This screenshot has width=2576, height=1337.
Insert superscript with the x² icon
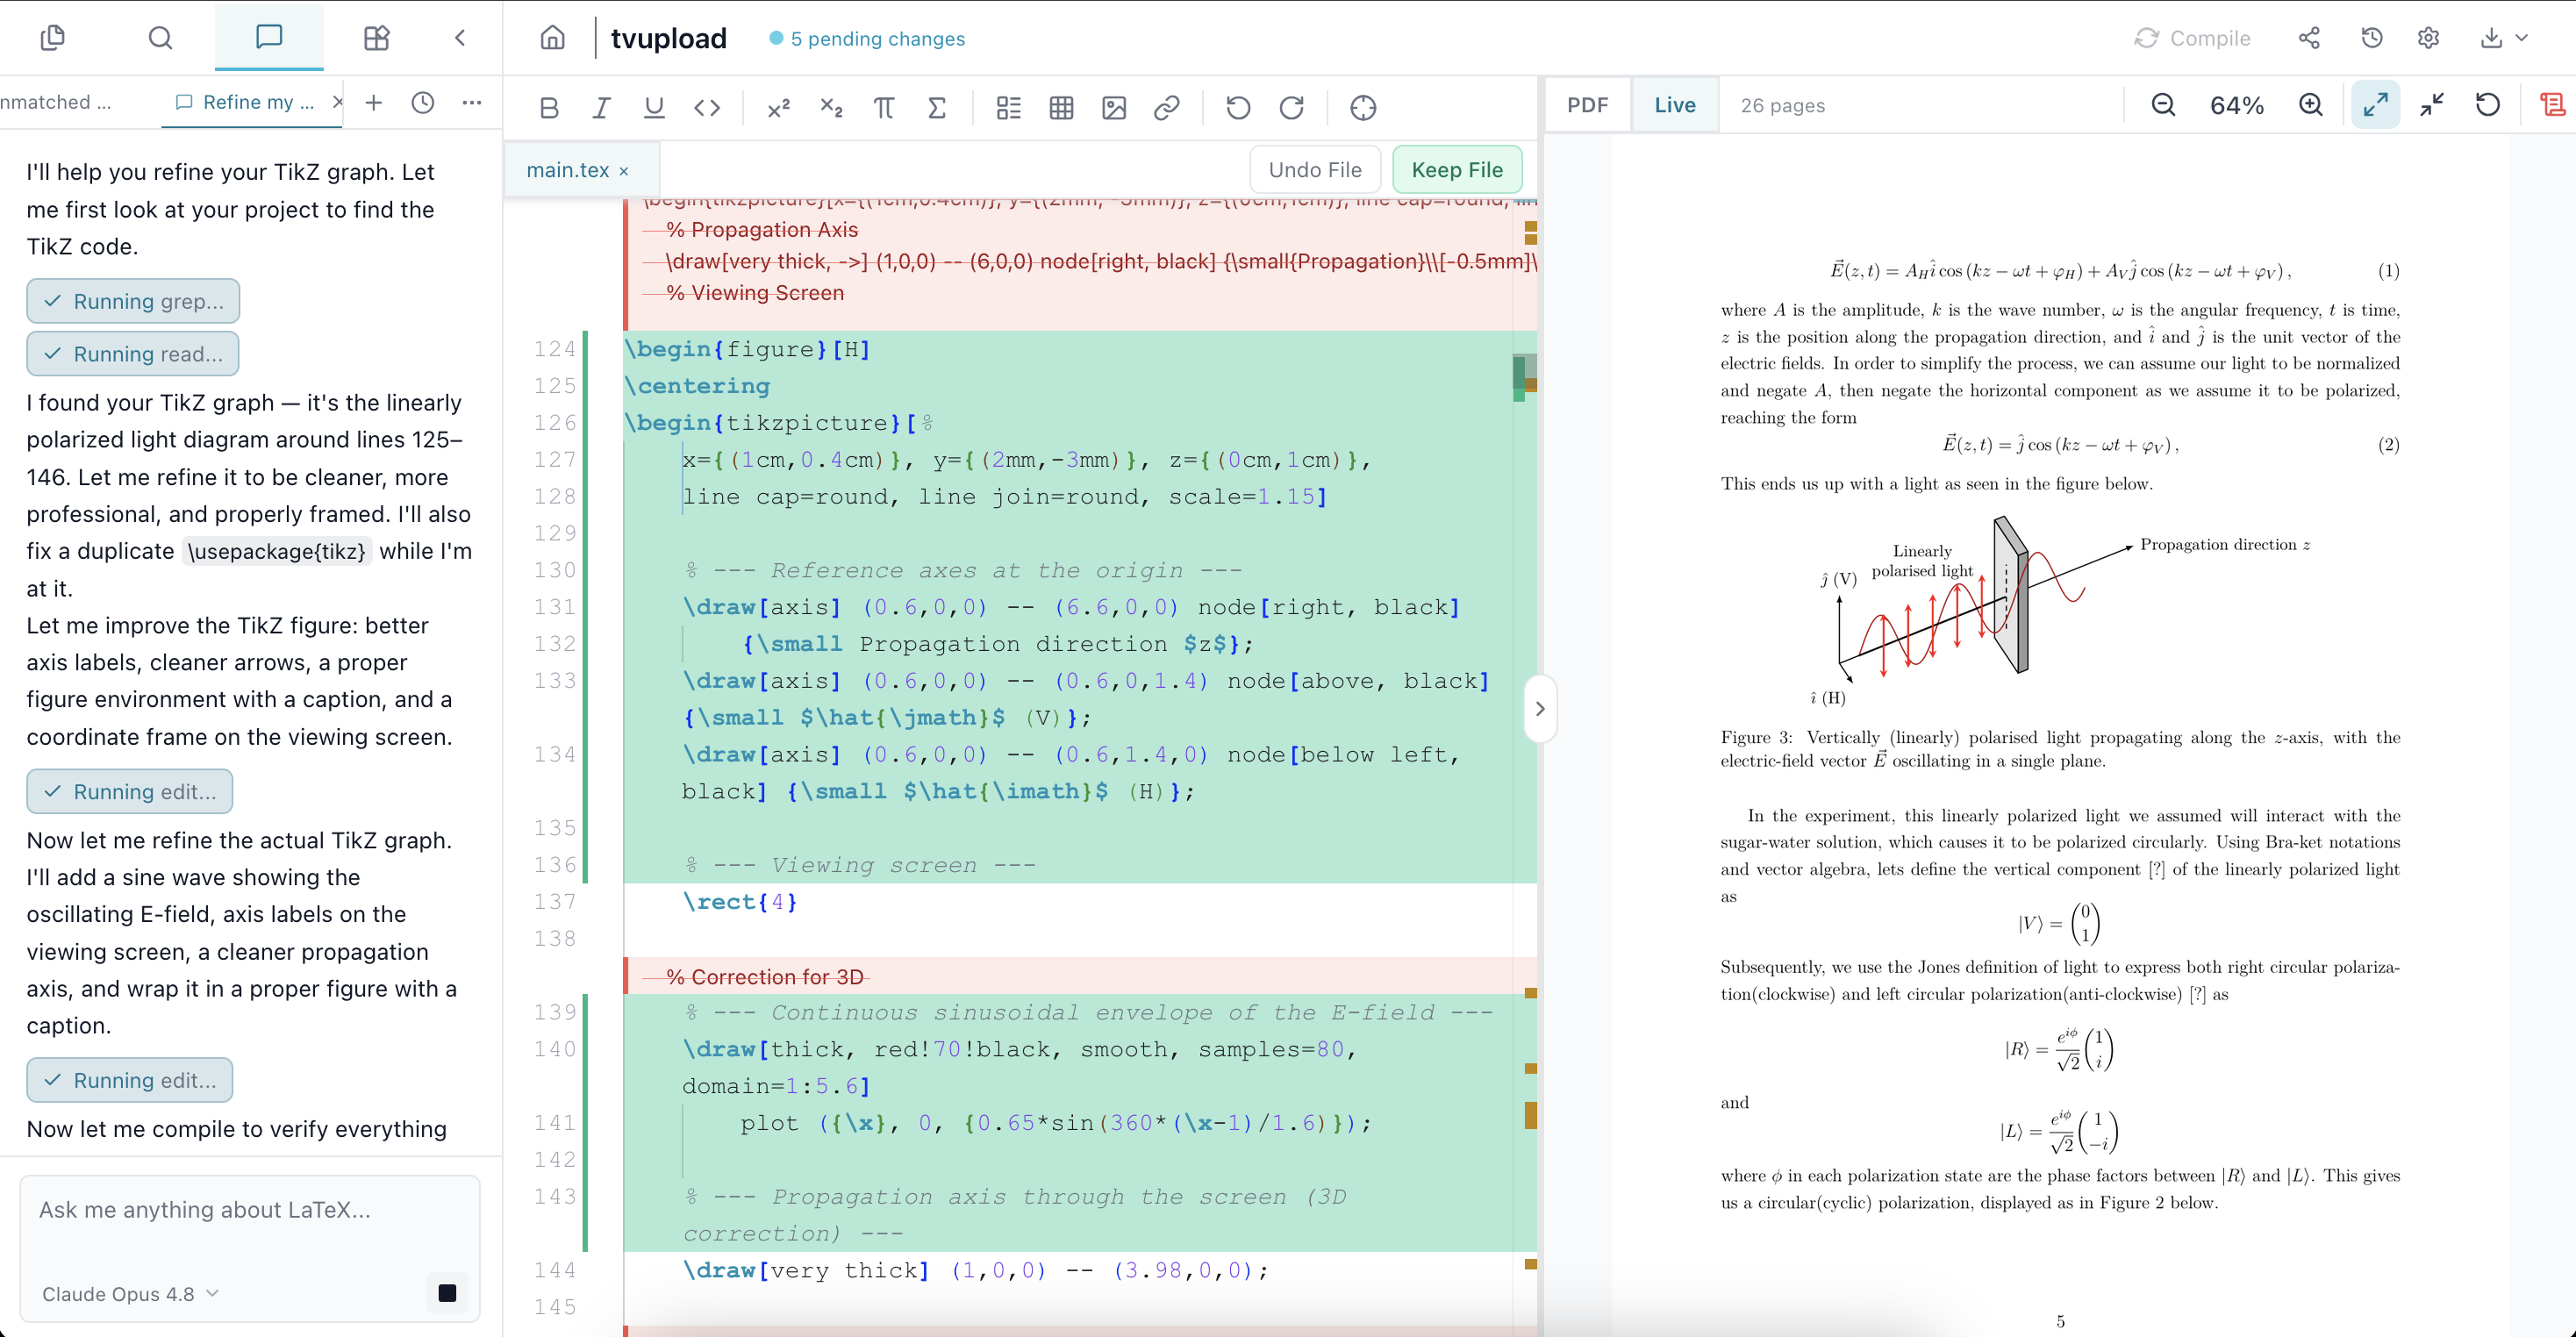[x=778, y=107]
